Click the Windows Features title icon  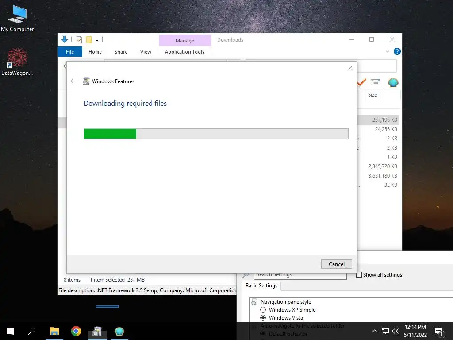(x=86, y=81)
